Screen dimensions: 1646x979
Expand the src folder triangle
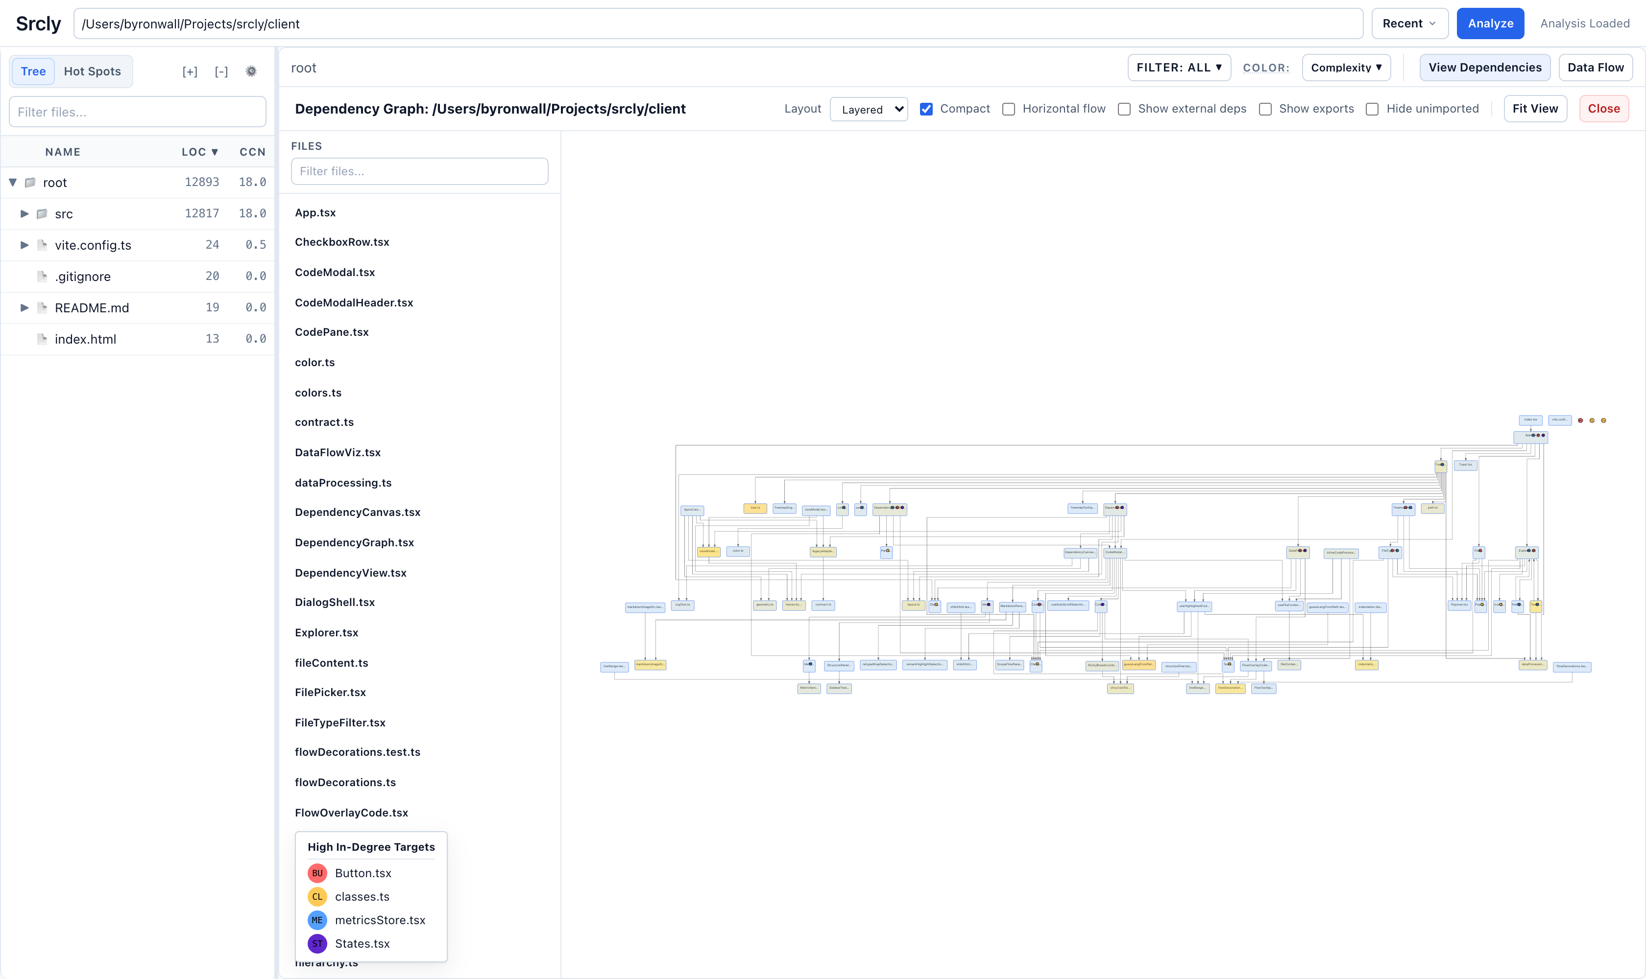[24, 214]
